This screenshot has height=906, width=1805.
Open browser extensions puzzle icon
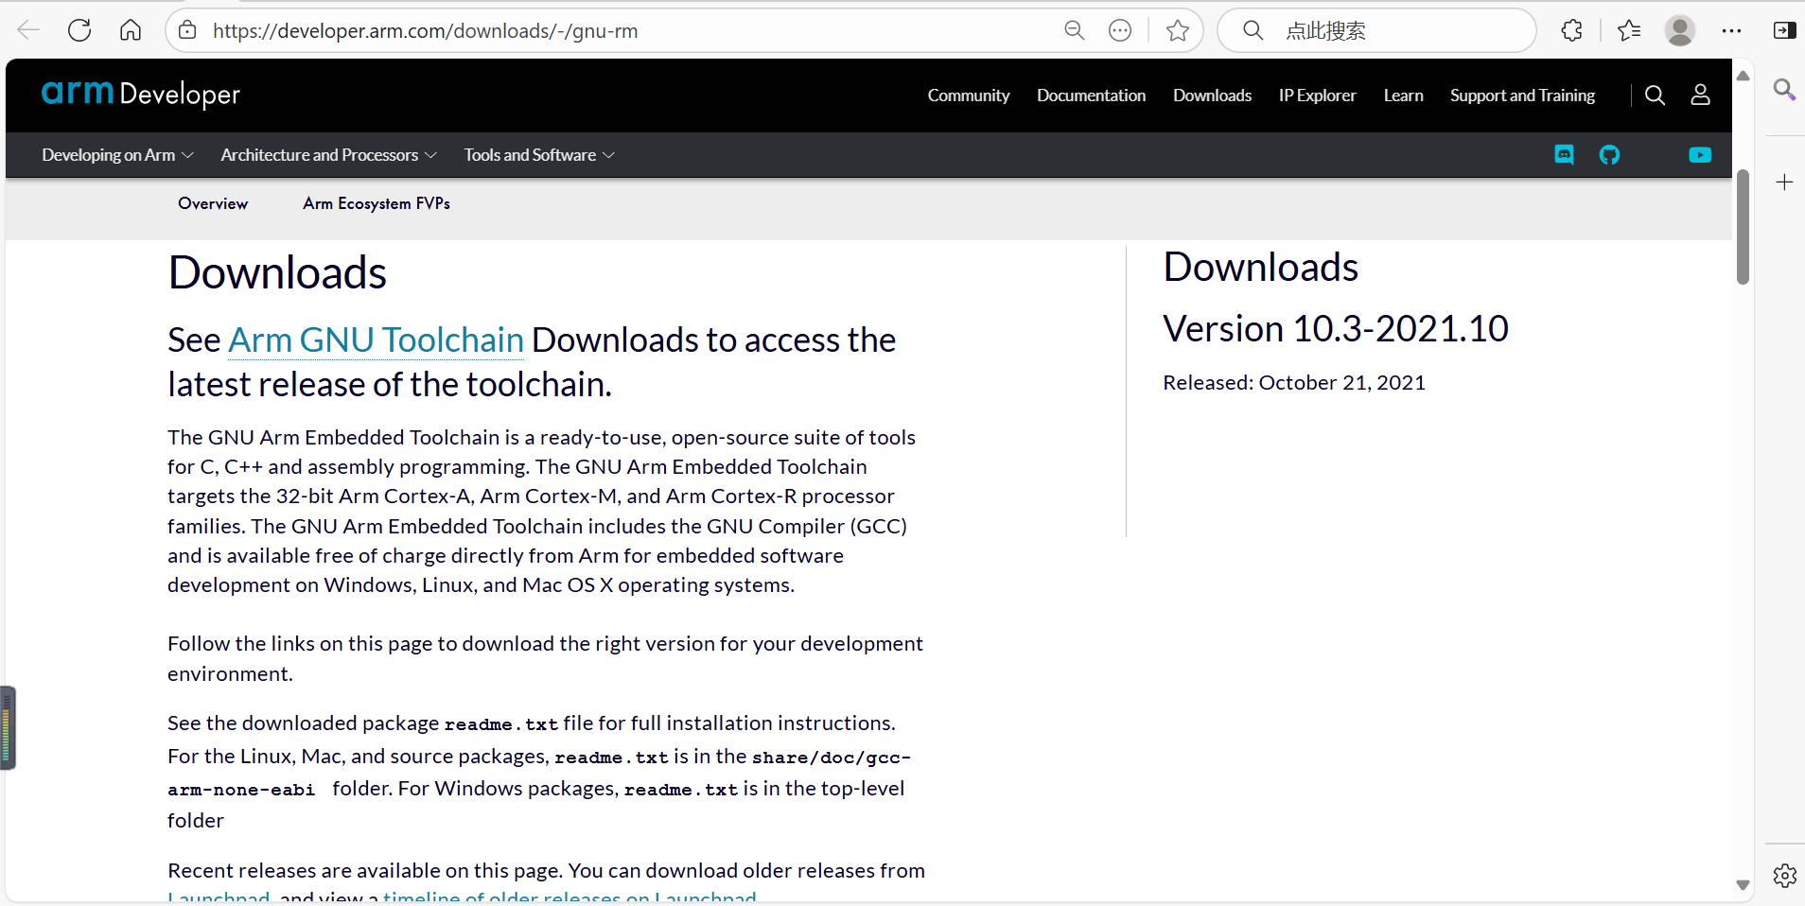[1571, 30]
